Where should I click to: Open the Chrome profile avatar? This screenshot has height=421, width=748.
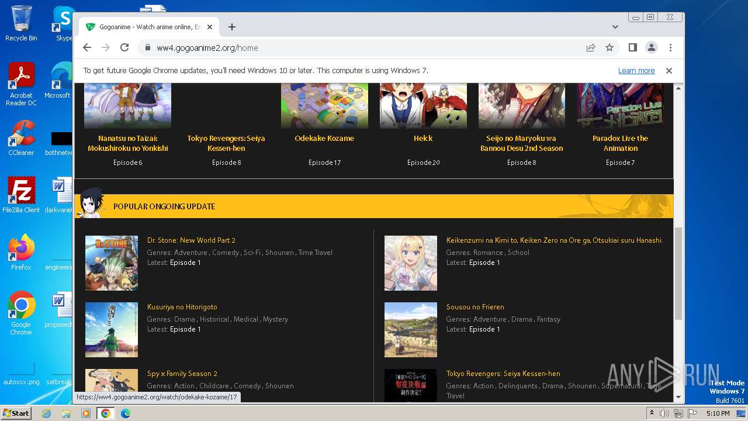652,47
